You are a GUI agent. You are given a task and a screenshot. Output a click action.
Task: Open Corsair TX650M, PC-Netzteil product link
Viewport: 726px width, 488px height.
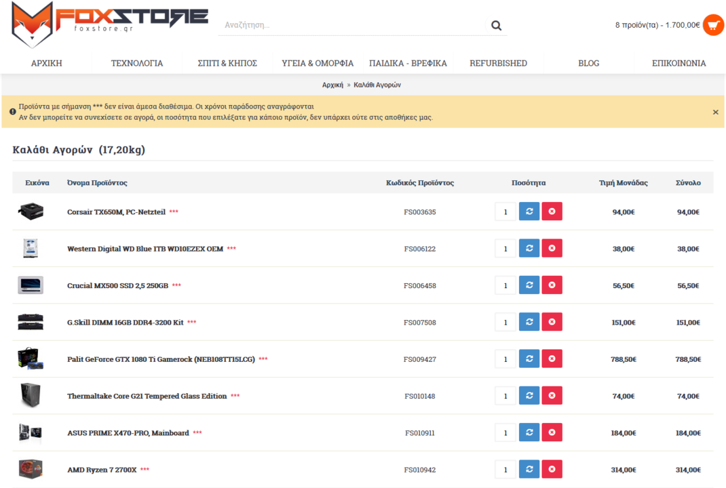[116, 212]
